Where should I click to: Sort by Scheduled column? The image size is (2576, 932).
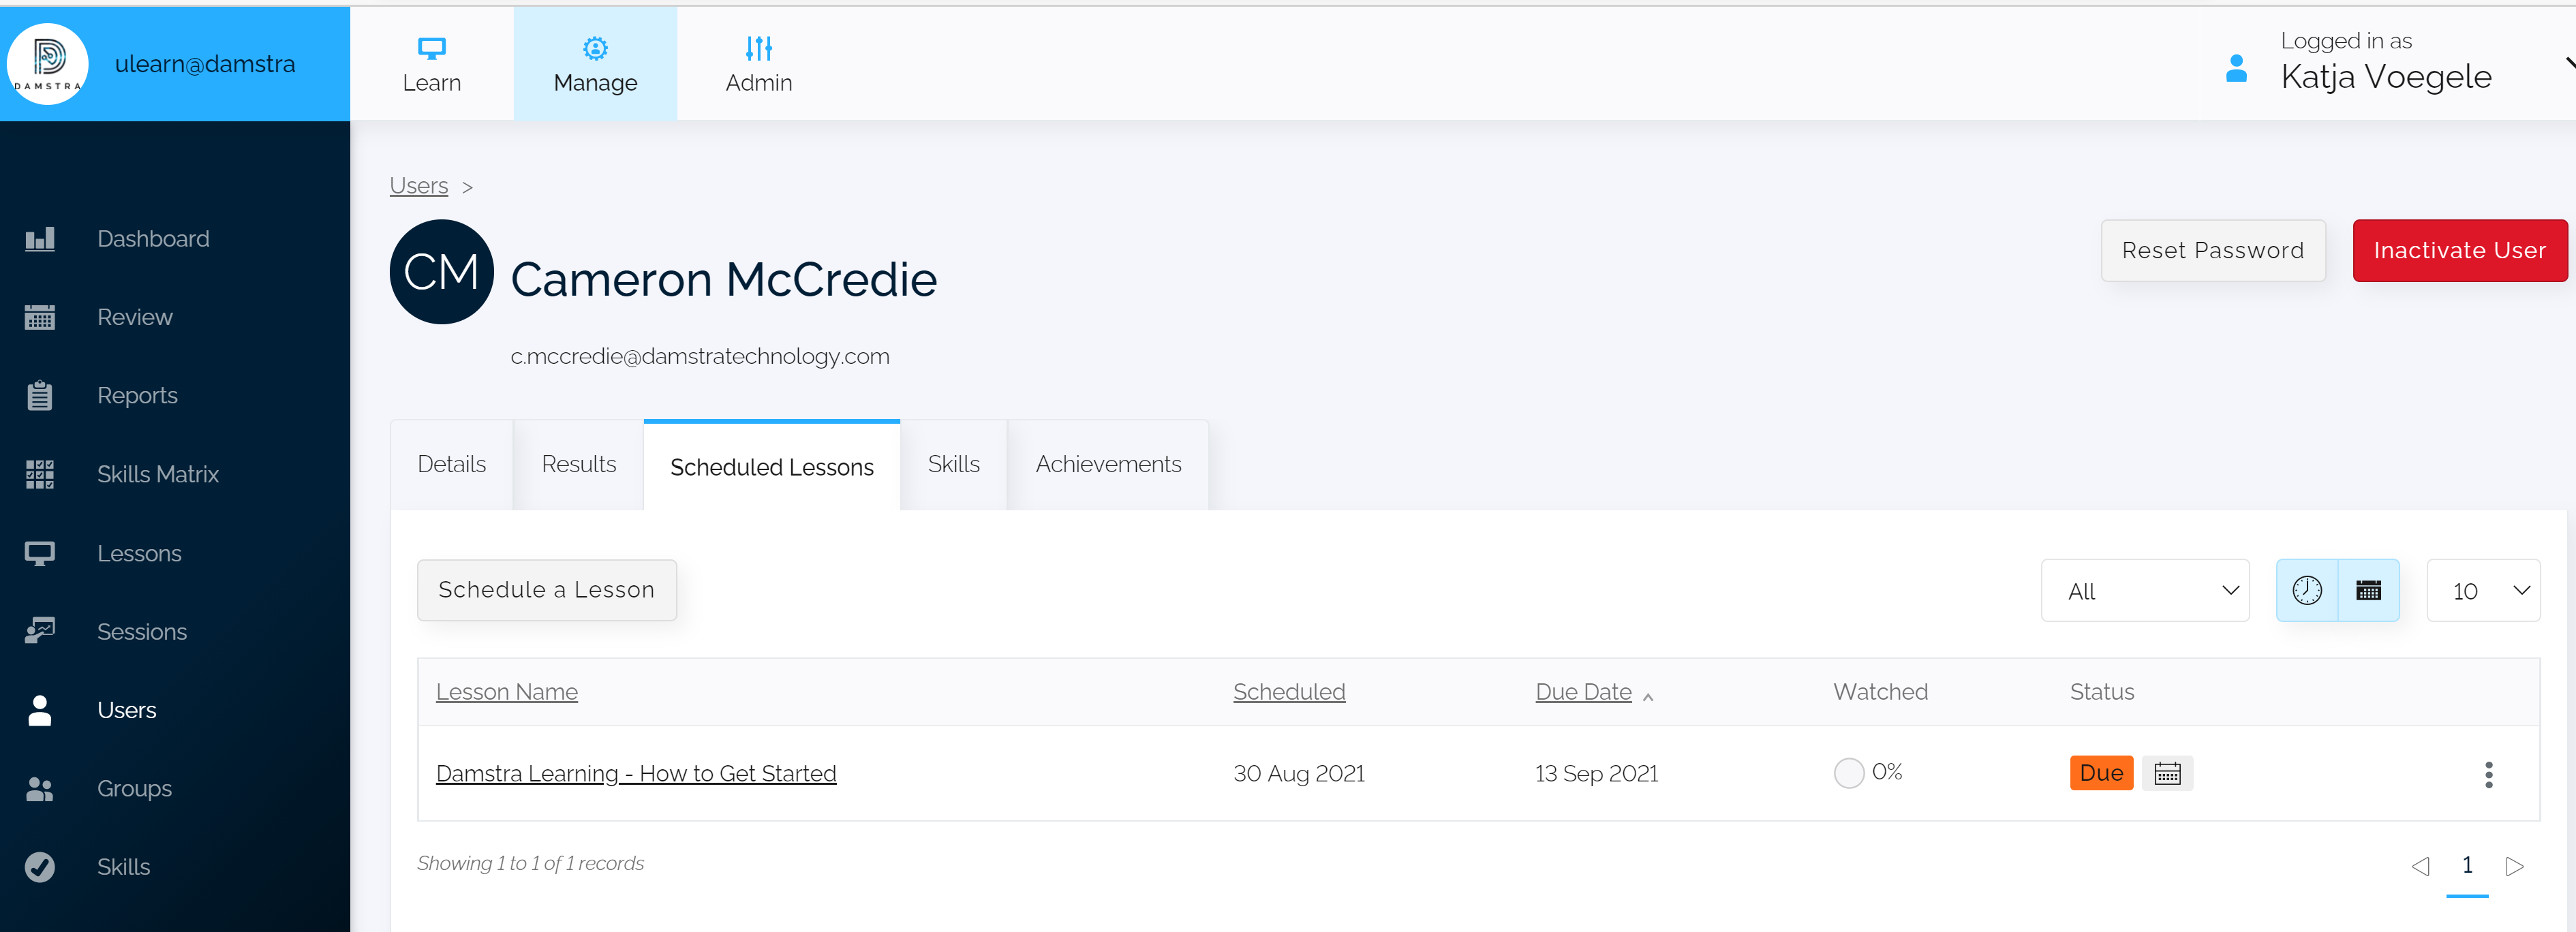(1289, 692)
